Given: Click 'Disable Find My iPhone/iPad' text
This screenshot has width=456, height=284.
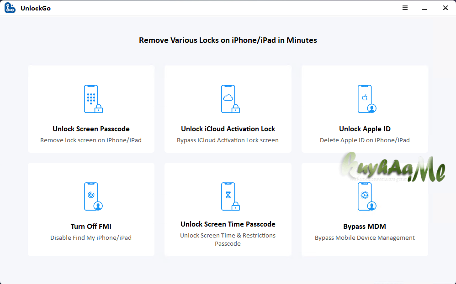Looking at the screenshot, I should pyautogui.click(x=91, y=238).
